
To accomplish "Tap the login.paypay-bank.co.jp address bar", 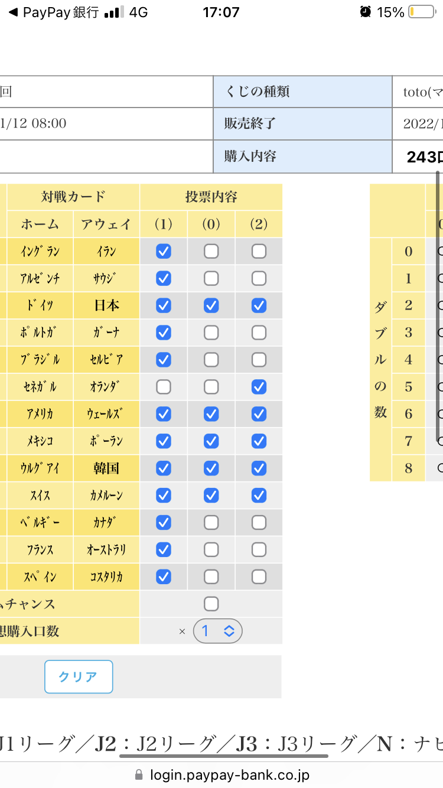I will 221,774.
